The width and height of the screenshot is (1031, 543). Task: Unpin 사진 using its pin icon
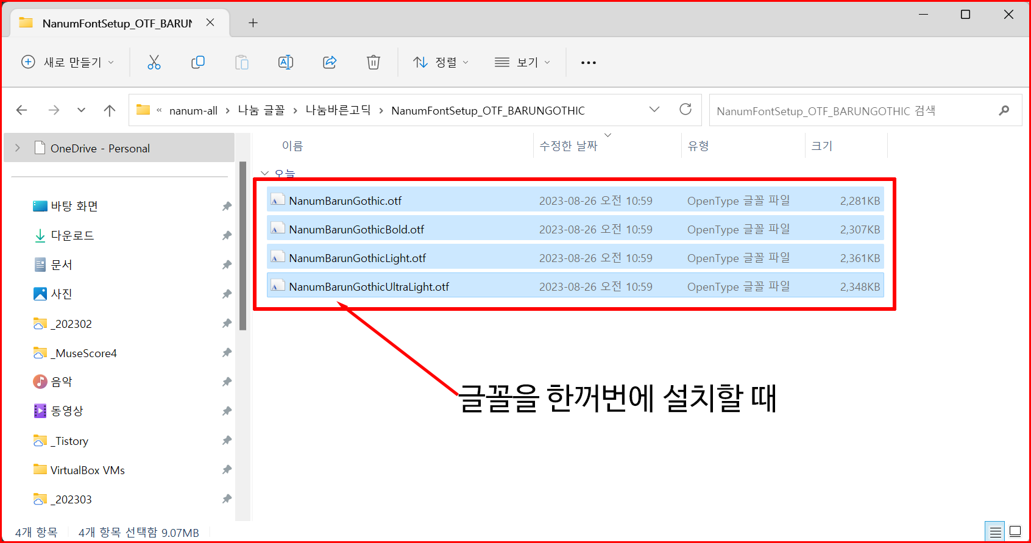tap(227, 294)
